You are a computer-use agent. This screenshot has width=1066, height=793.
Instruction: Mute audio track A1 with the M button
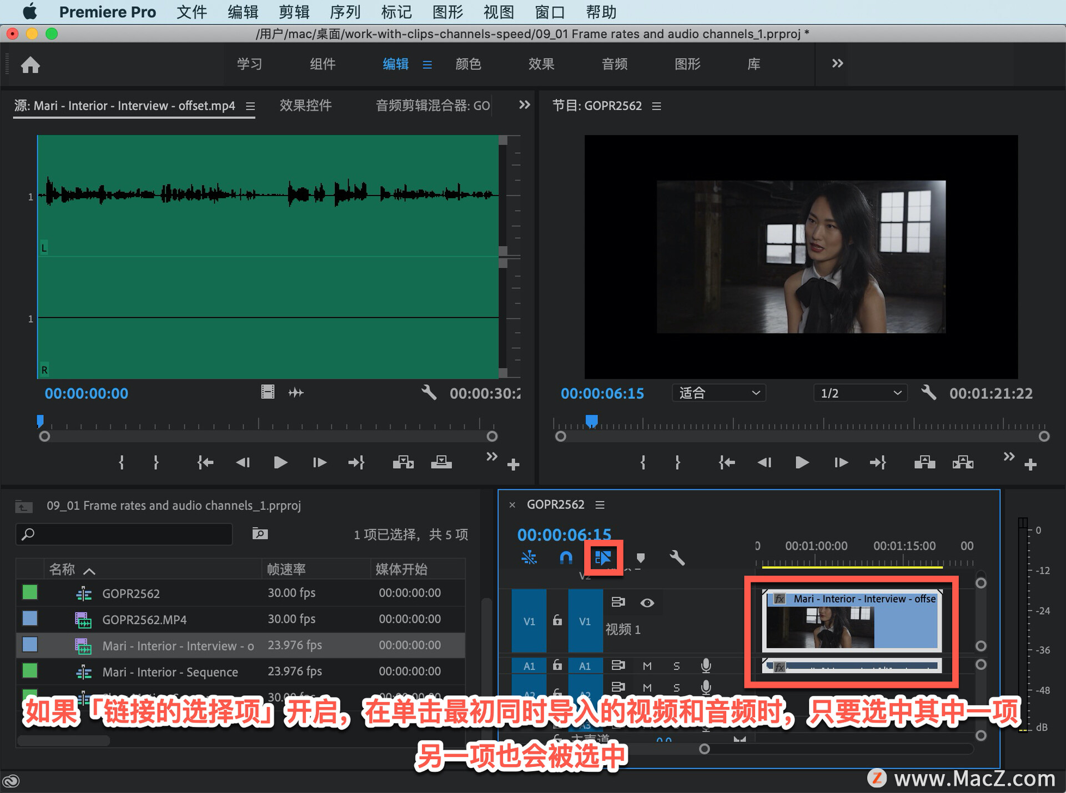[647, 665]
